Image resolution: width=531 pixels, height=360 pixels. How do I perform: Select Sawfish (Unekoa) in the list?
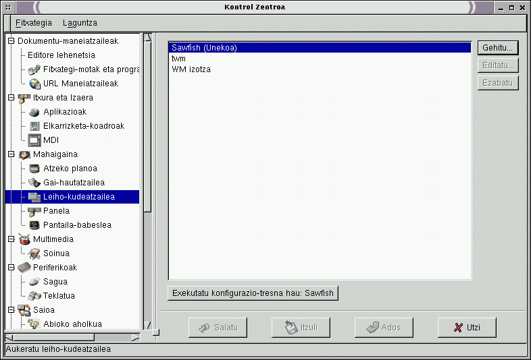[320, 48]
